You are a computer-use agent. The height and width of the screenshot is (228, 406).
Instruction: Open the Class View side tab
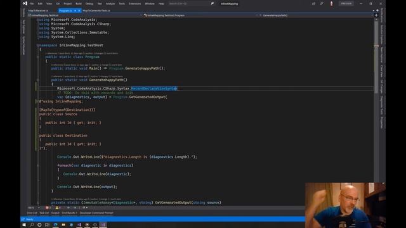coord(381,71)
